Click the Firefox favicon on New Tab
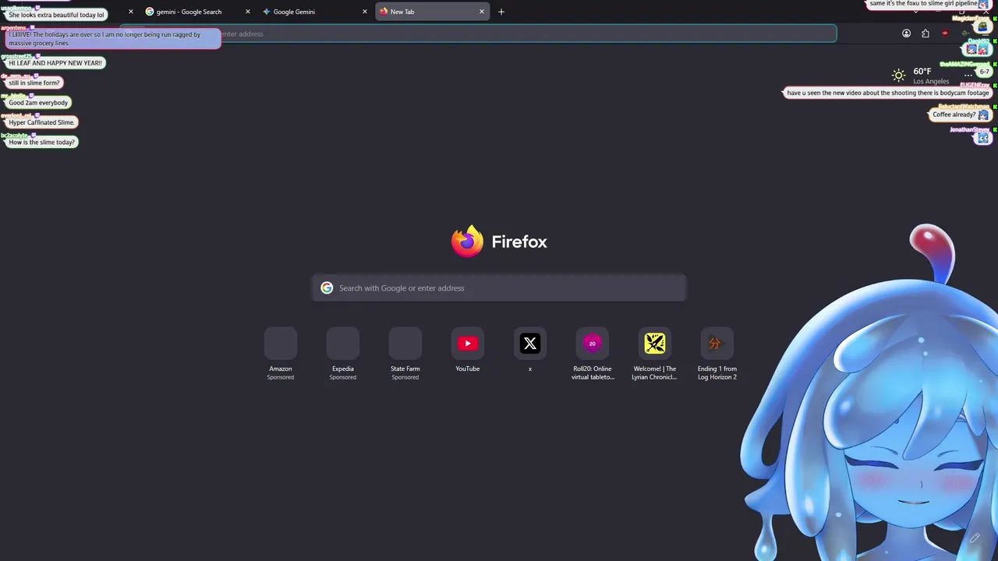 pyautogui.click(x=384, y=12)
